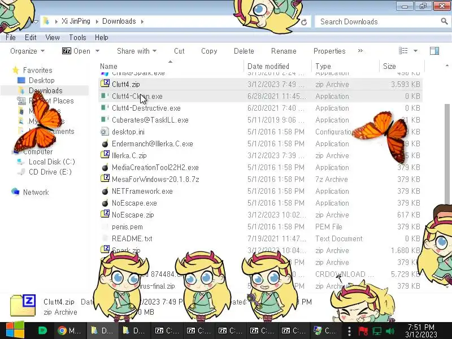This screenshot has height=339, width=452.
Task: Select CD Drive (E:) in sidebar
Action: click(50, 172)
